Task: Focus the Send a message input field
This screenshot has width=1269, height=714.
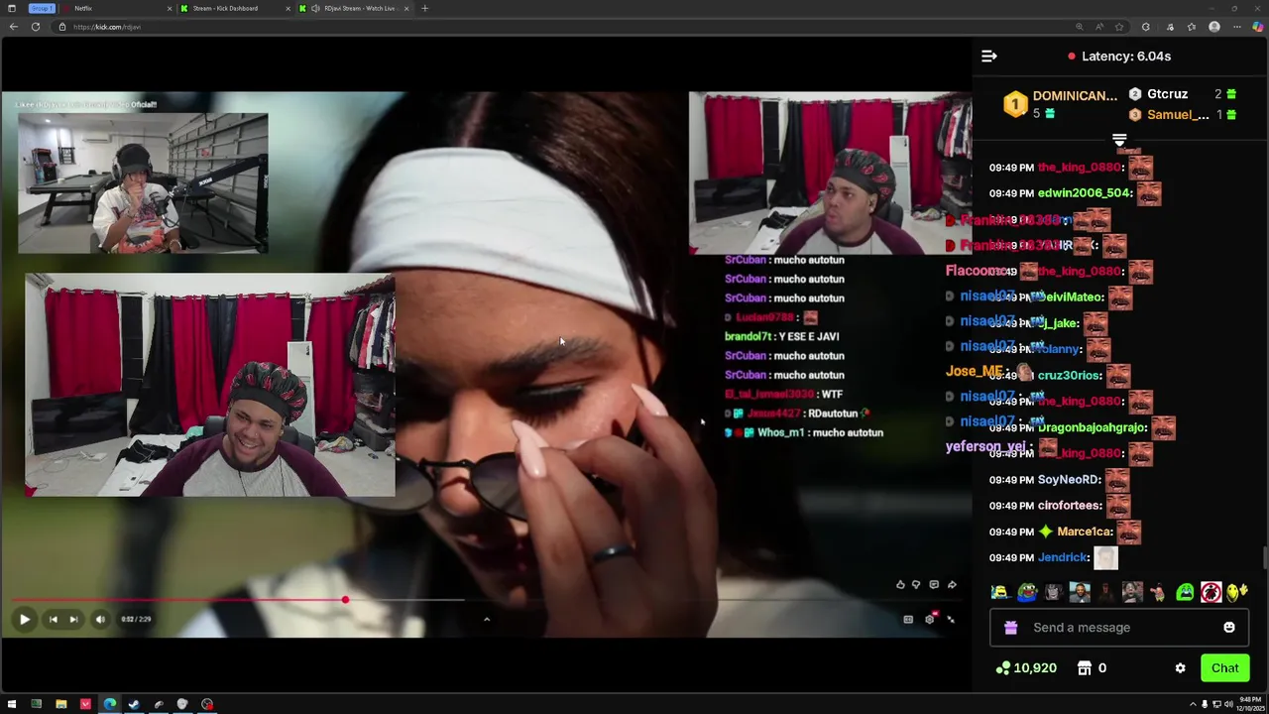Action: point(1120,628)
